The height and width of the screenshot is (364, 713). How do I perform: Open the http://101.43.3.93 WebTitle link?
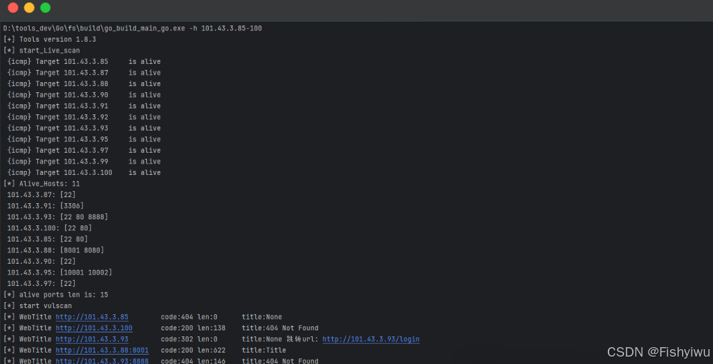tap(92, 339)
